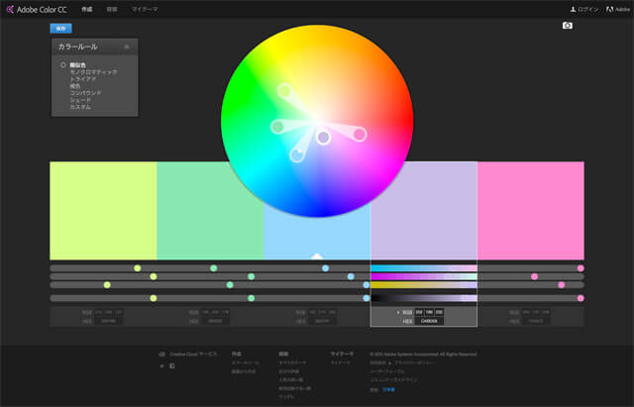
Task: Select the トライアド color rule
Action: [x=81, y=79]
